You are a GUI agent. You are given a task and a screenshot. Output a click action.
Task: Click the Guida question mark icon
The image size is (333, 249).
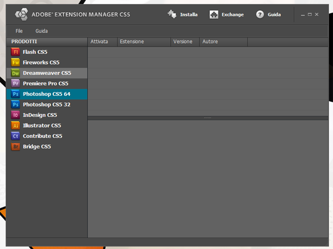260,14
